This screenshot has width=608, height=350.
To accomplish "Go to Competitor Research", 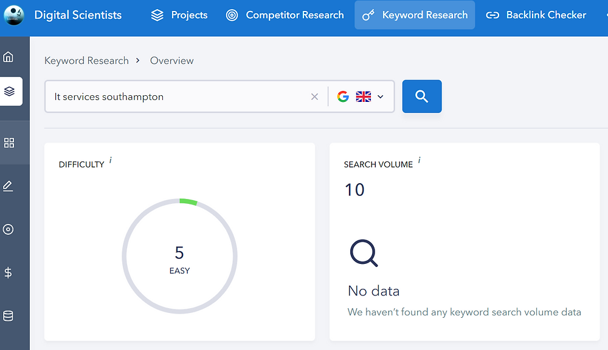I will pyautogui.click(x=285, y=15).
